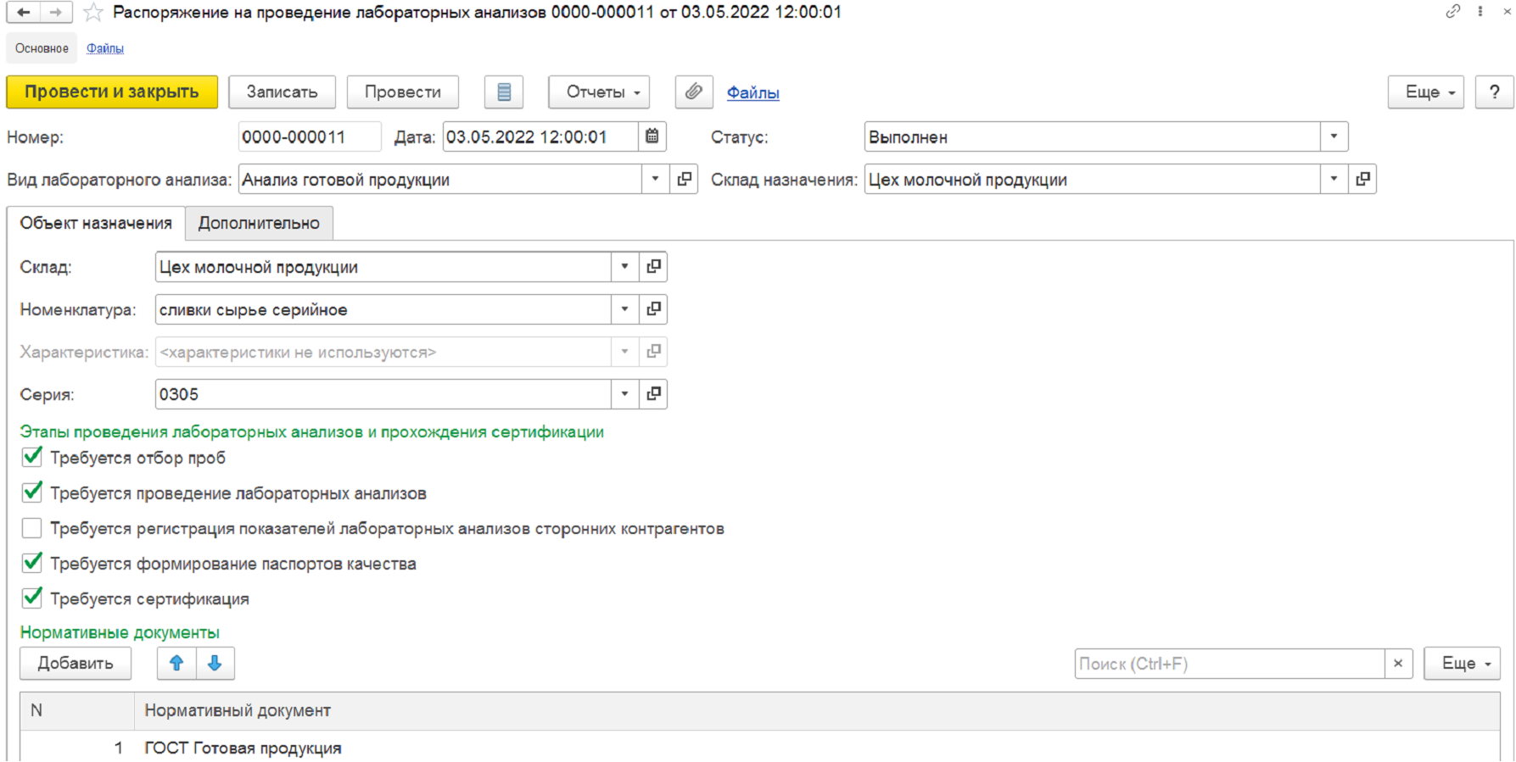Click Серия field with value 0305

[383, 394]
